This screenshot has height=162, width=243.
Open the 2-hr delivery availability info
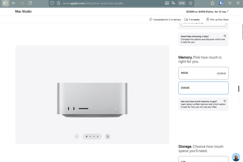click(165, 19)
